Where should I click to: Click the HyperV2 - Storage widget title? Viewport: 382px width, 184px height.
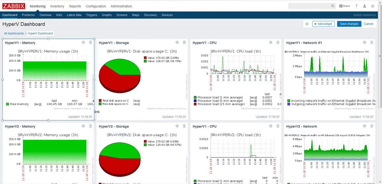pos(114,126)
